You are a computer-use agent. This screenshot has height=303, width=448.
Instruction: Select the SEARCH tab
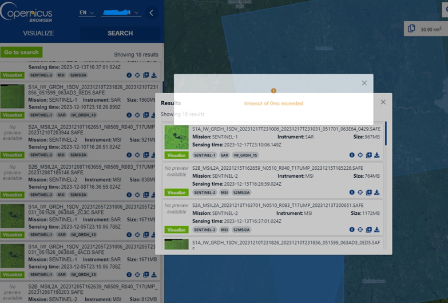tap(120, 33)
